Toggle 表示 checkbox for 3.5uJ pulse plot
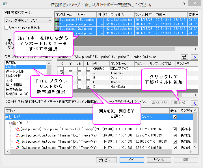The height and width of the screenshot is (168, 203). [x=175, y=129]
